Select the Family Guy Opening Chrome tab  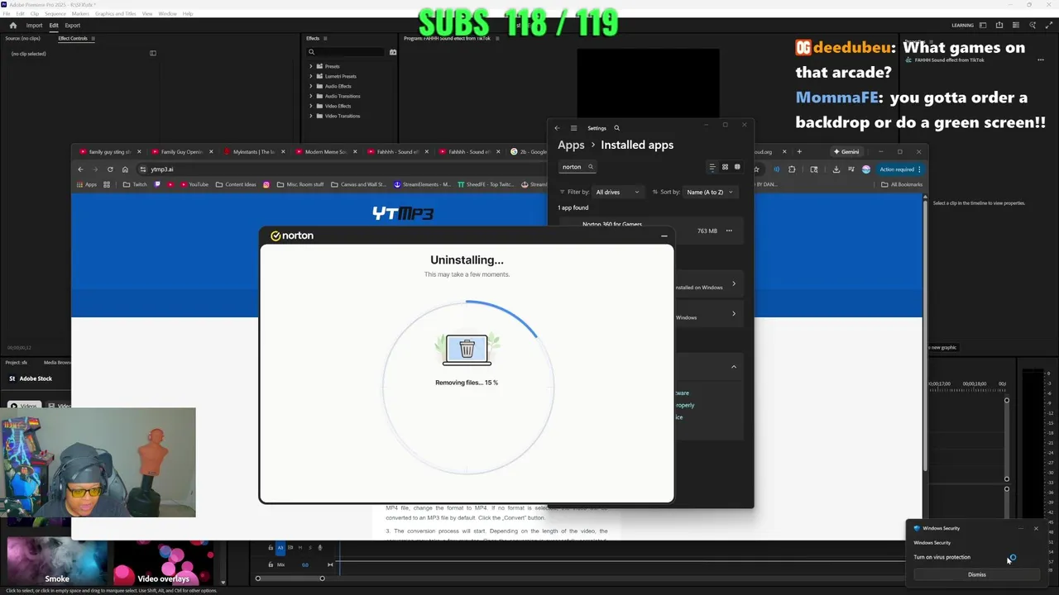click(180, 152)
